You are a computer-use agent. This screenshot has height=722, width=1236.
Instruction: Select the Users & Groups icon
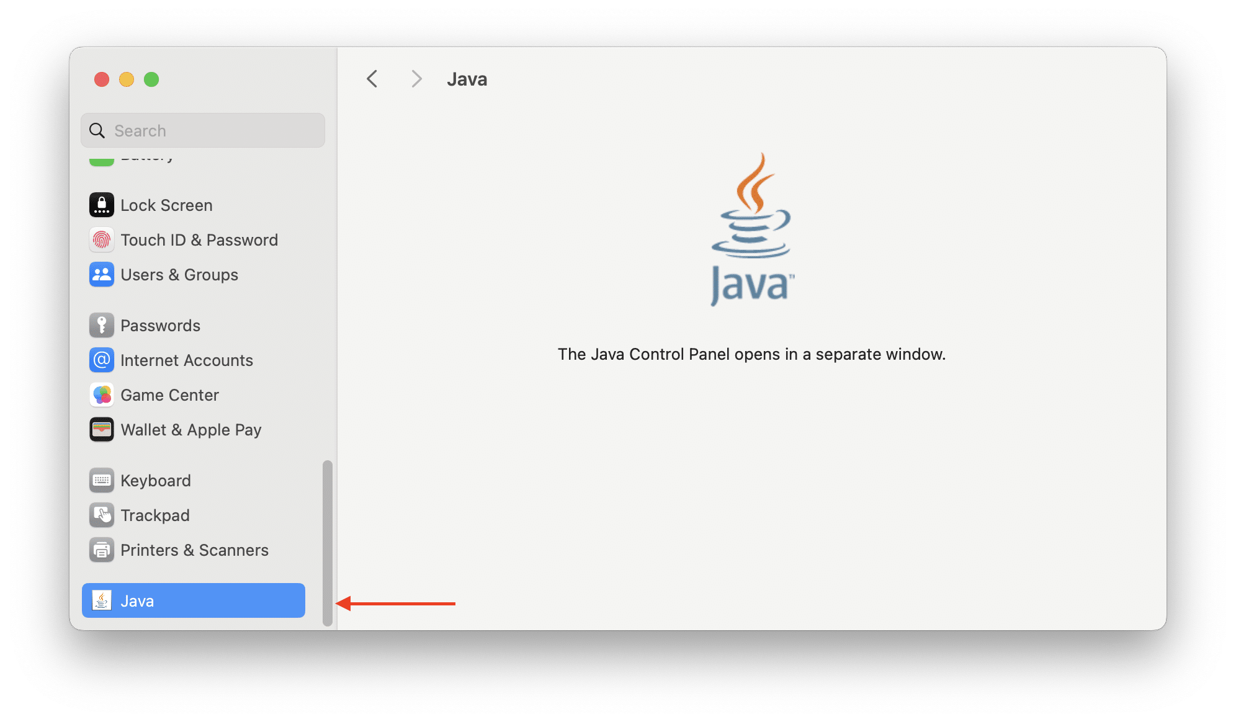(102, 275)
